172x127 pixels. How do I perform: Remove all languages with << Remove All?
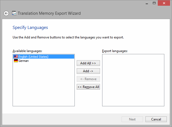click(x=88, y=87)
